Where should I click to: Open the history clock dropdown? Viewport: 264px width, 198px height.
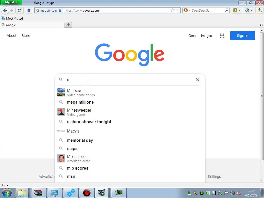249,10
